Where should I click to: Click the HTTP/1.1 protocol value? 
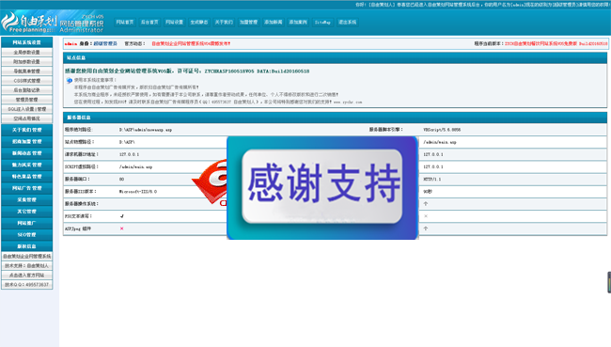point(432,180)
